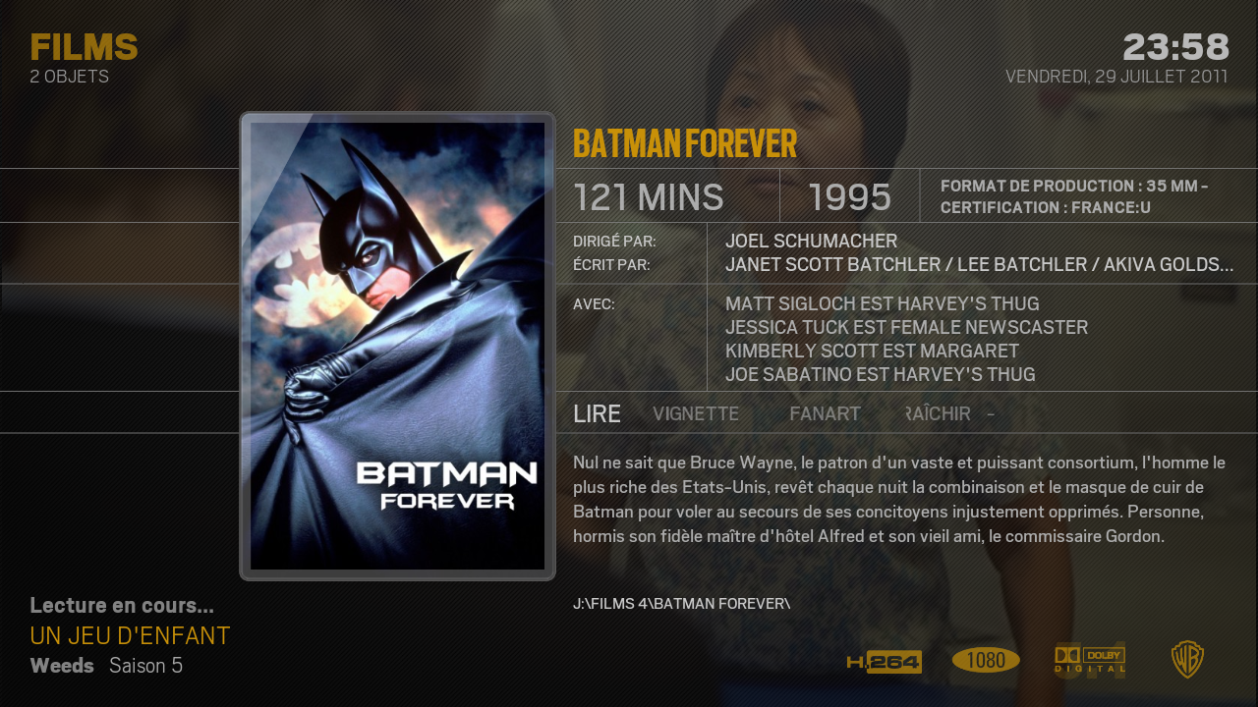The image size is (1258, 707).
Task: Click the H.264 codec icon
Action: click(885, 662)
